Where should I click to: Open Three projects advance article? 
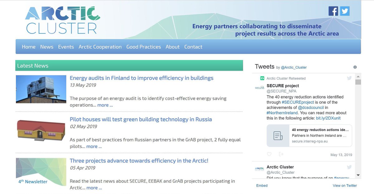(139, 160)
